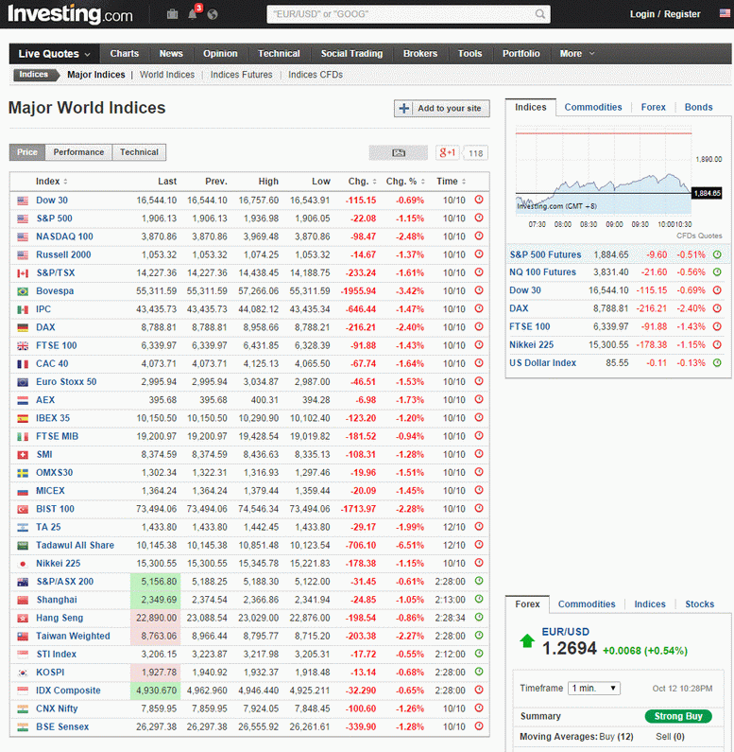Open the NASDAQ 100 index link
Screen dimensions: 734x752
click(64, 236)
